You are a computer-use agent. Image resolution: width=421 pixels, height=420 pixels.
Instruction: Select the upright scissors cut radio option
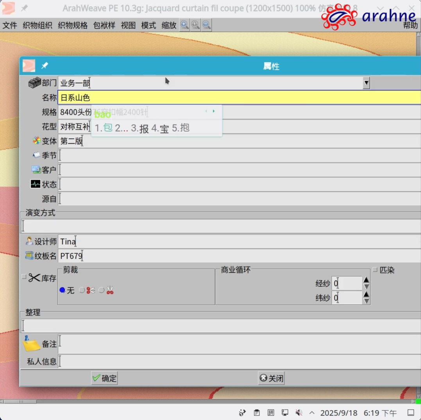click(x=102, y=290)
